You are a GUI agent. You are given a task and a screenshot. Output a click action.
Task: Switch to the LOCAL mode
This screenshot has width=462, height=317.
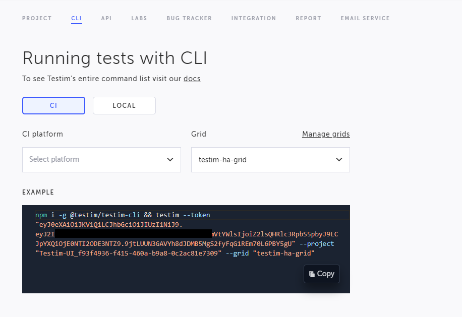tap(124, 105)
